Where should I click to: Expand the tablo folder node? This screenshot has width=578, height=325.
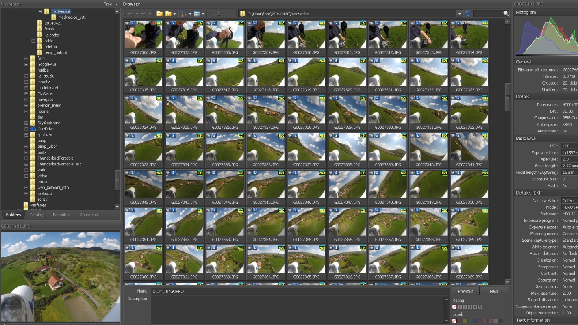(x=33, y=41)
